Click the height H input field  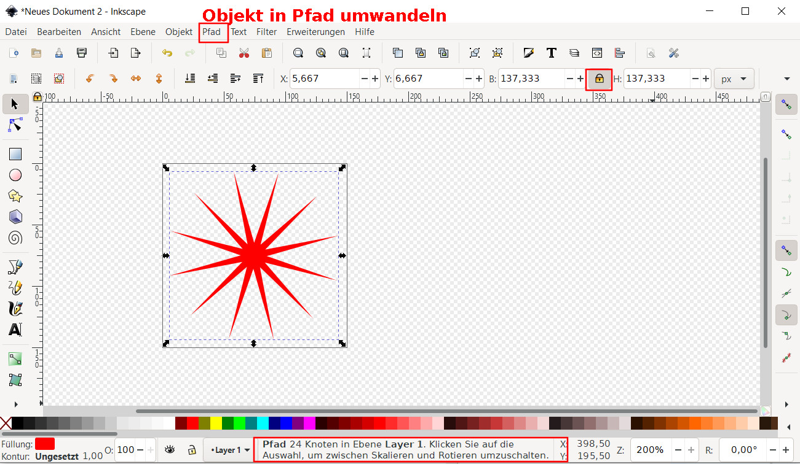pyautogui.click(x=657, y=79)
